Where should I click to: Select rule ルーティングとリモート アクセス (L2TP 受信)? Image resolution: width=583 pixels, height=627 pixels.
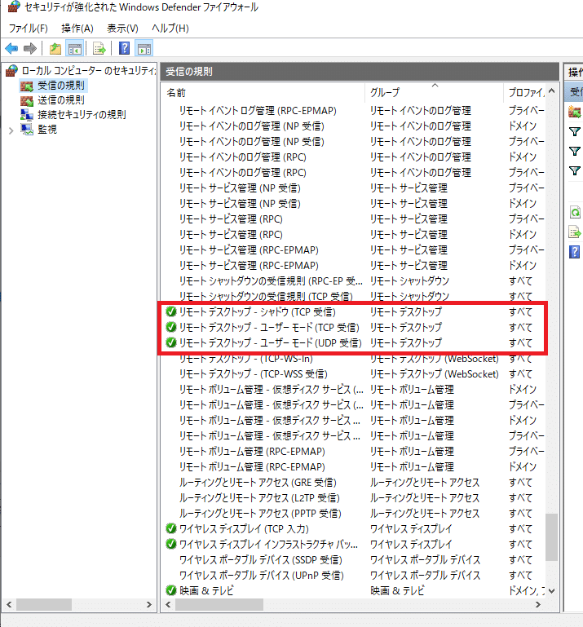pyautogui.click(x=259, y=498)
